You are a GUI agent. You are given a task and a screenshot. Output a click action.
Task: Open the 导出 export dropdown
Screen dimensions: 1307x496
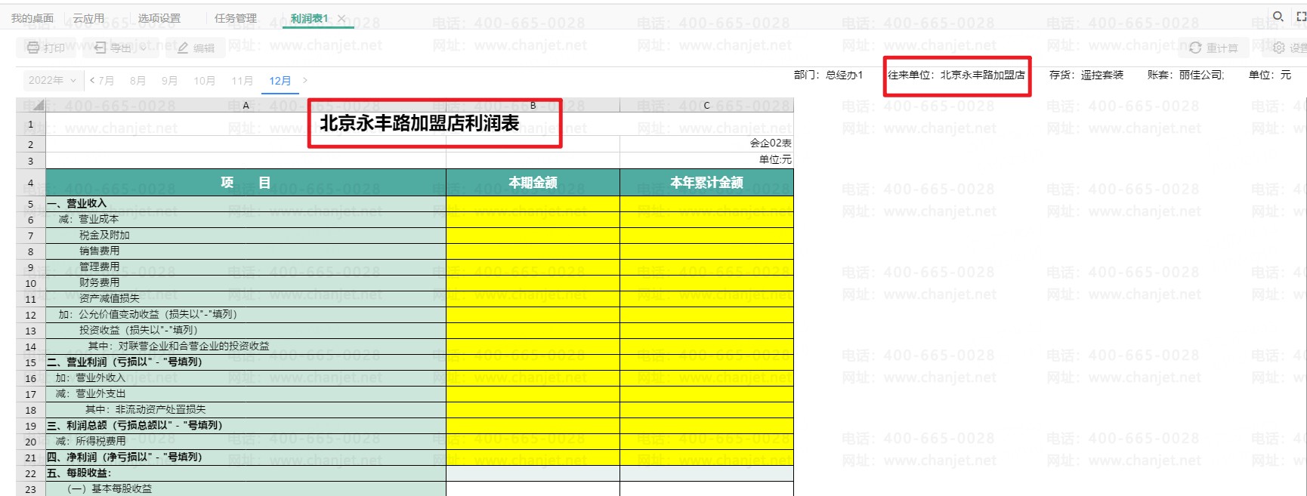click(x=121, y=48)
